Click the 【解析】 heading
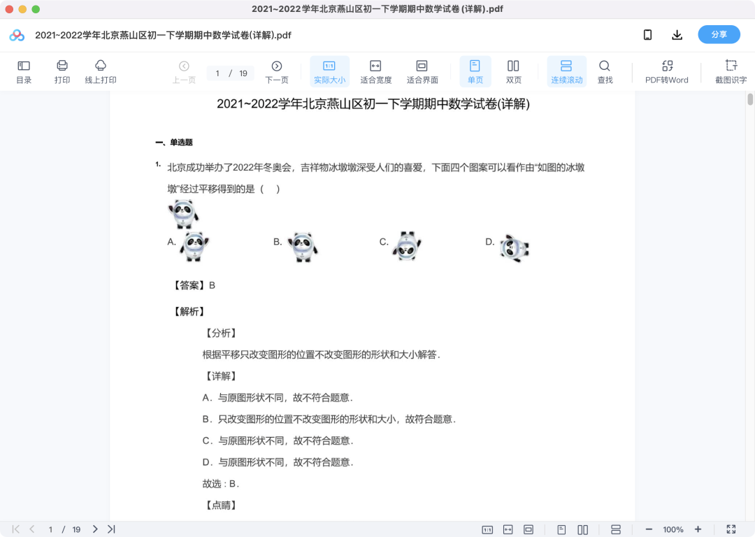Screen dimensions: 755x537 click(189, 312)
